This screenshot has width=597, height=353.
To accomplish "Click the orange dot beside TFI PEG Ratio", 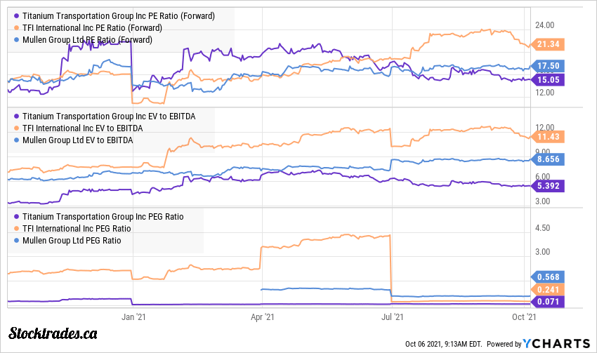I will point(16,229).
